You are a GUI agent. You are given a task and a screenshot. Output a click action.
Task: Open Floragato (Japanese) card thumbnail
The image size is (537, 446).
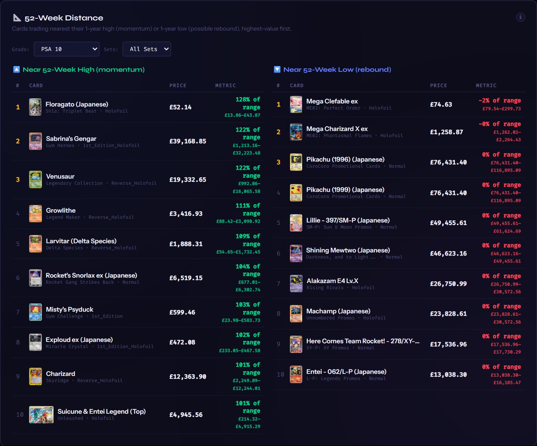(x=35, y=107)
